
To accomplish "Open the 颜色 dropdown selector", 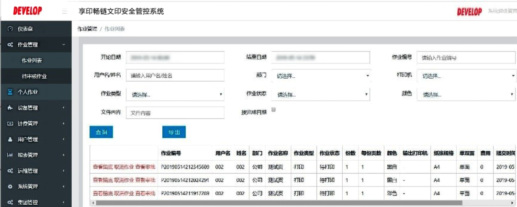I will click(x=467, y=94).
